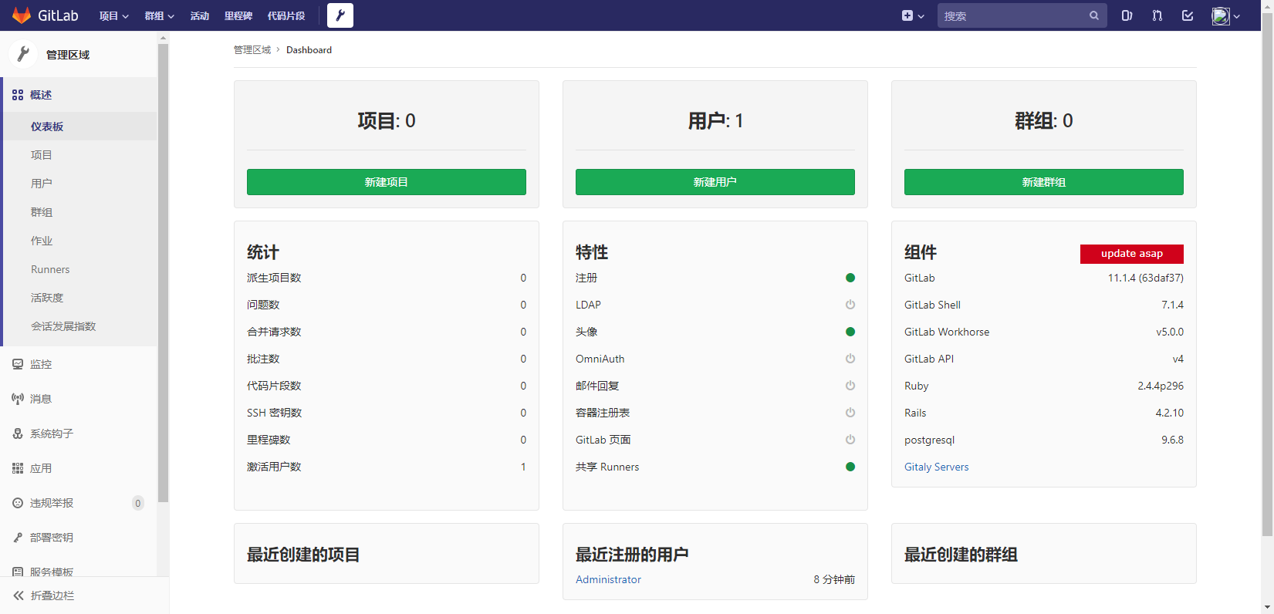The width and height of the screenshot is (1274, 614).
Task: Open the Gitaly Servers link
Action: click(936, 467)
